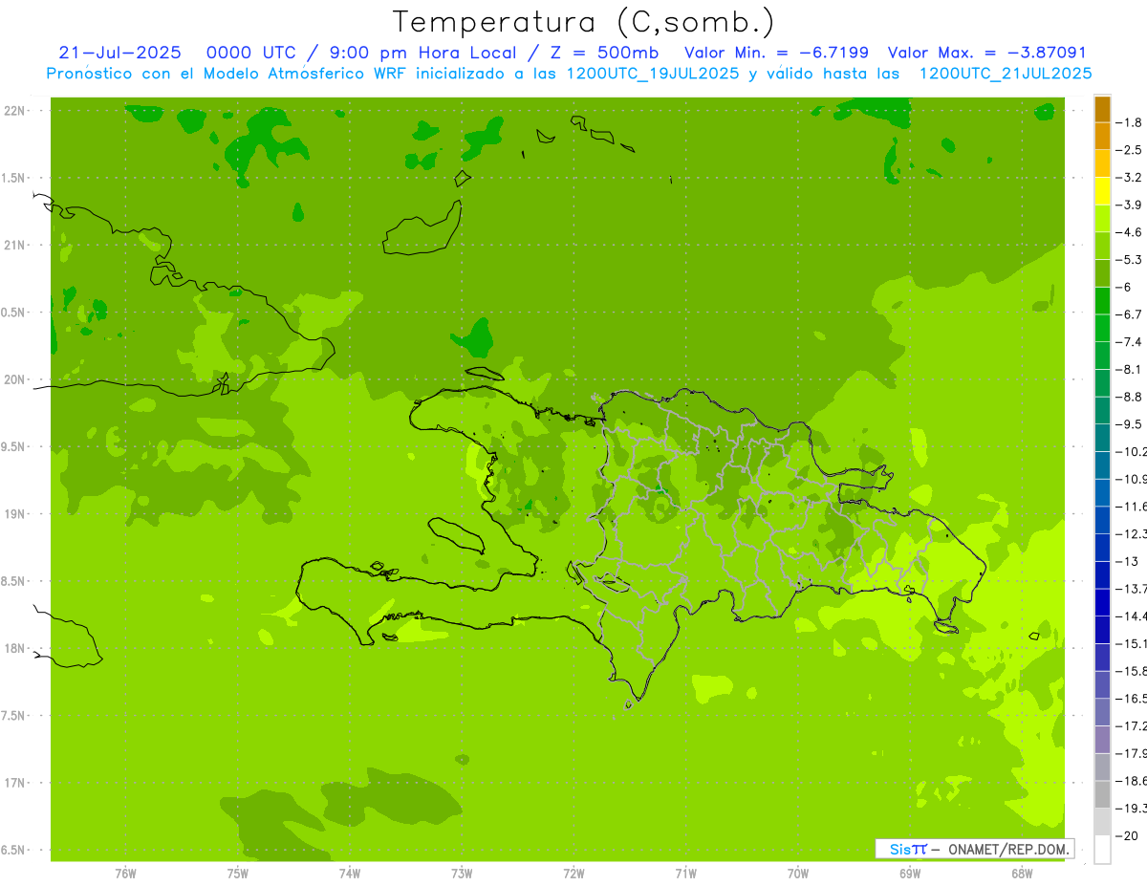The image size is (1147, 886).
Task: Click the '-6.7' colorbar value
Action: [x=1130, y=314]
